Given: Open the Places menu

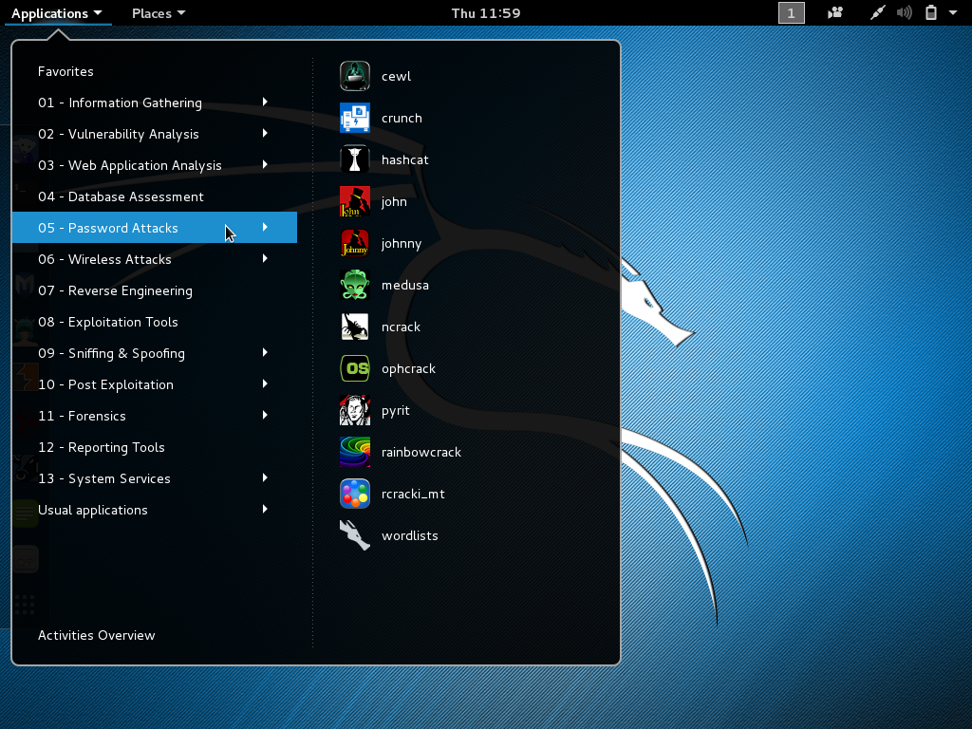Looking at the screenshot, I should point(159,13).
